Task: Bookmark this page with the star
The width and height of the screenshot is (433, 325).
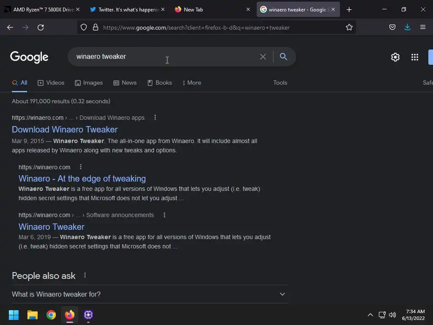Action: point(349,27)
